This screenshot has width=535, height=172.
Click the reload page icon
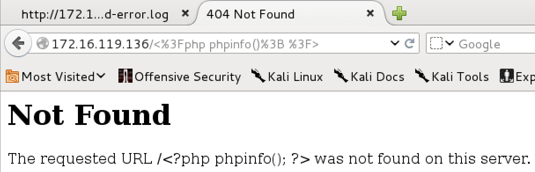(x=409, y=44)
